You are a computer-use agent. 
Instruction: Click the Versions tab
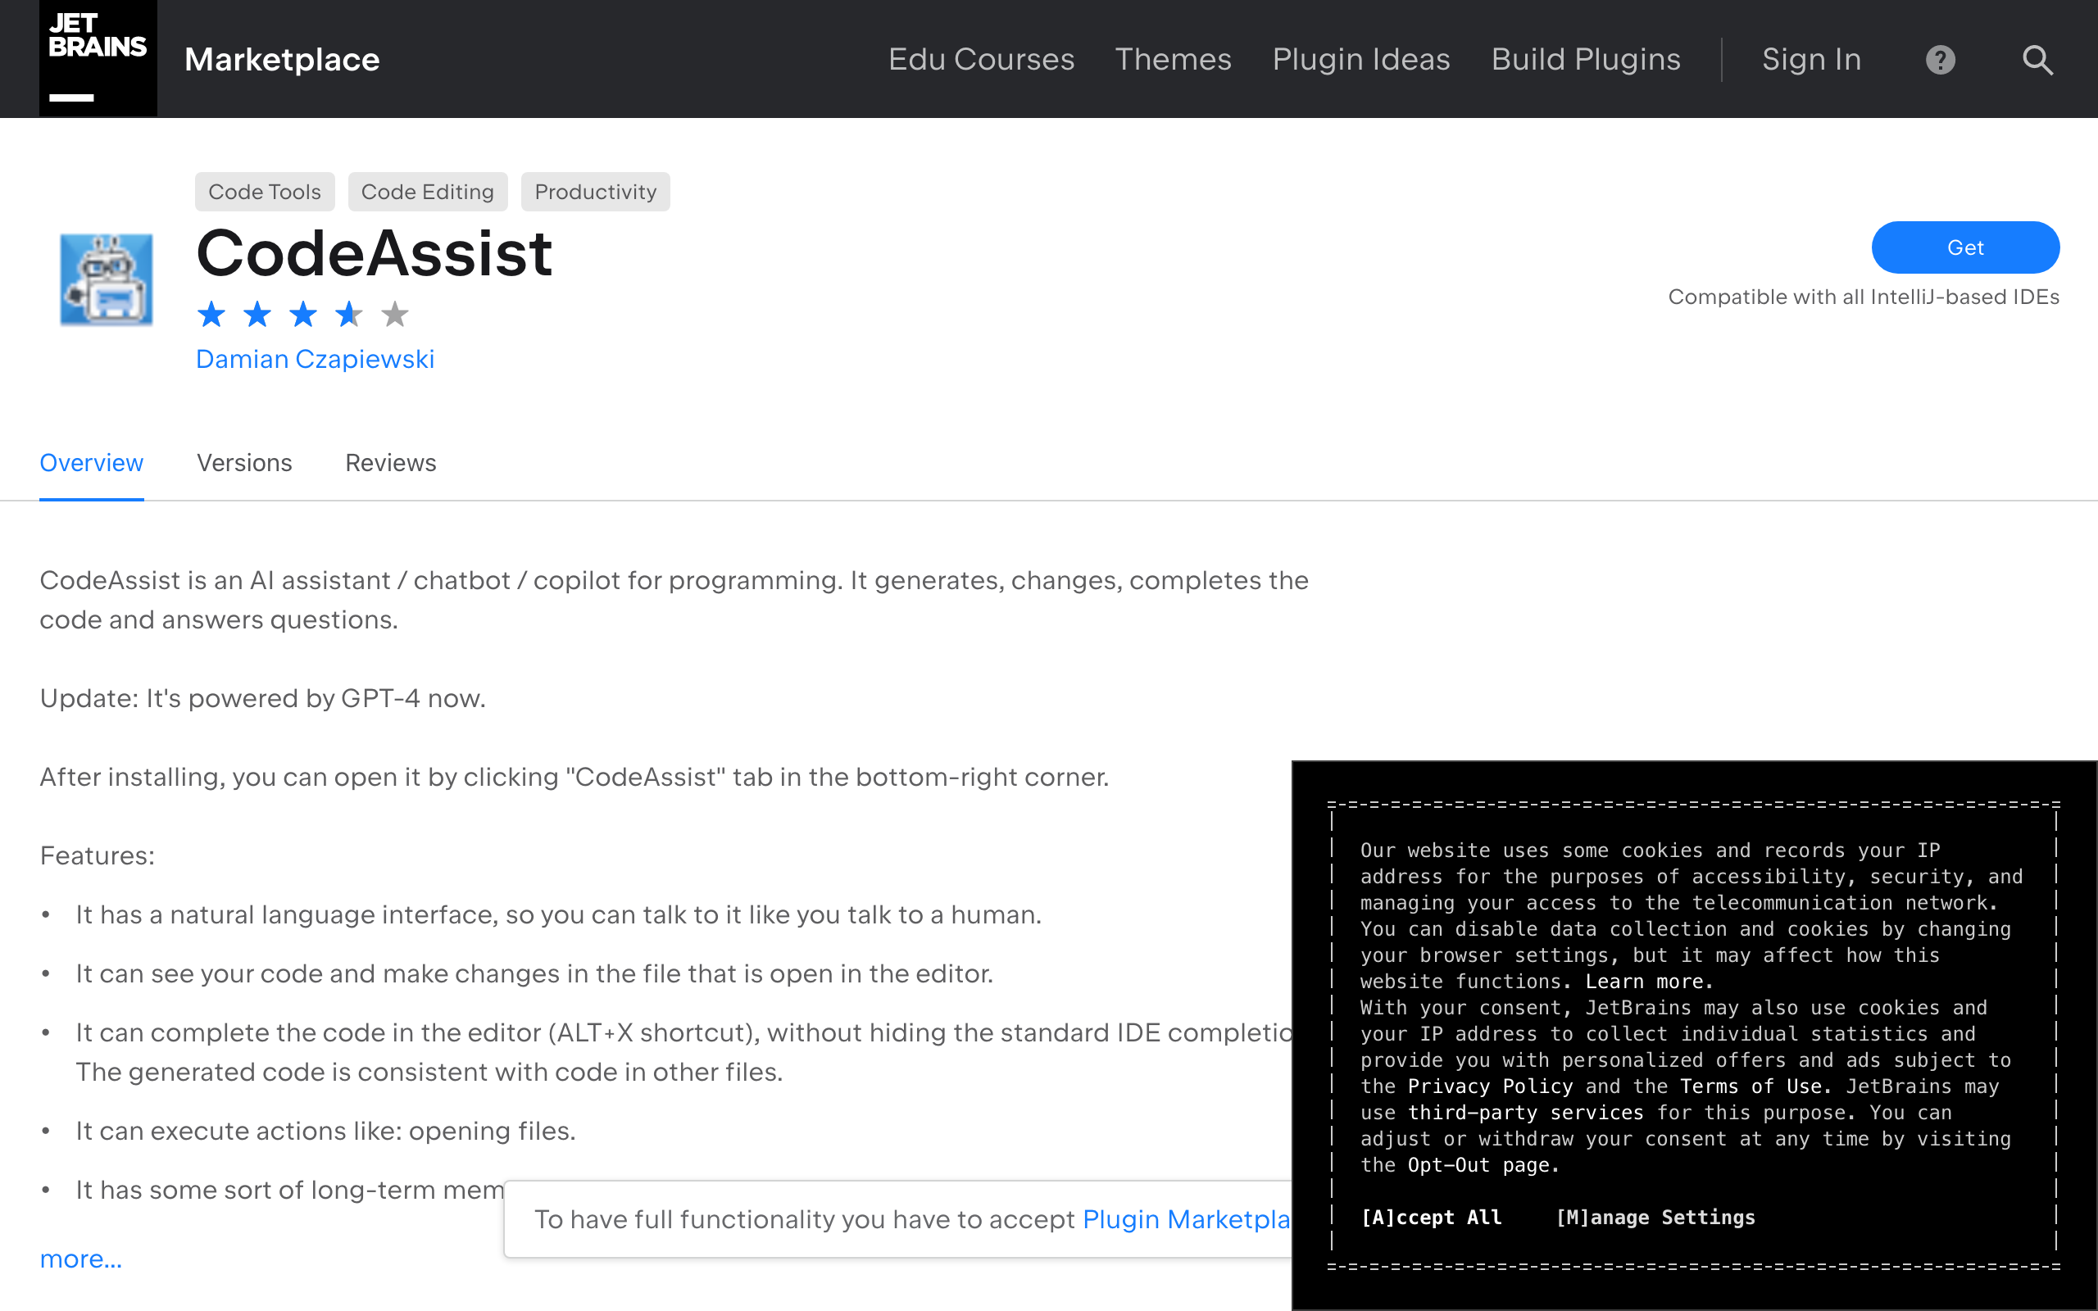click(243, 462)
